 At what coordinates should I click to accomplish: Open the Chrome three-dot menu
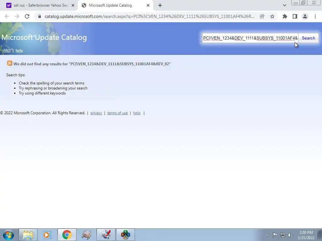coord(315,16)
